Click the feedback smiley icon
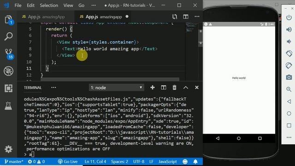The image size is (295, 166). coord(185,161)
